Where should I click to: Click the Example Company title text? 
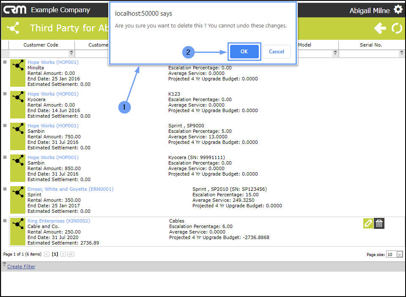60,10
